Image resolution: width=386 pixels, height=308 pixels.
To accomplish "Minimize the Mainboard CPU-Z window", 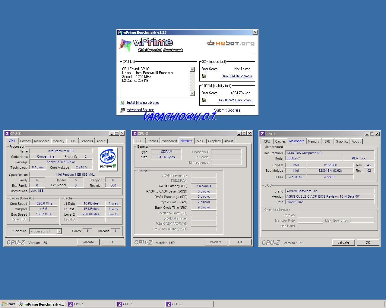I will coord(367,134).
